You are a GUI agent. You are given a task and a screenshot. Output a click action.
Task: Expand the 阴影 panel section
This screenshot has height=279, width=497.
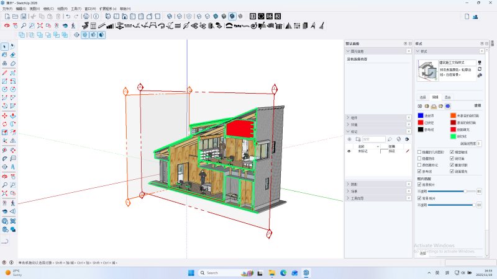354,184
